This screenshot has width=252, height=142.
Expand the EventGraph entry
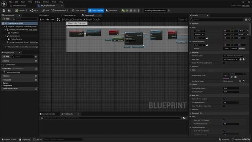pos(2,65)
